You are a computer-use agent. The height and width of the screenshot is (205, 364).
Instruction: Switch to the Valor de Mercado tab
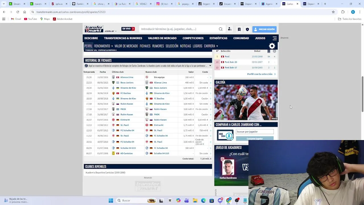pos(126,46)
